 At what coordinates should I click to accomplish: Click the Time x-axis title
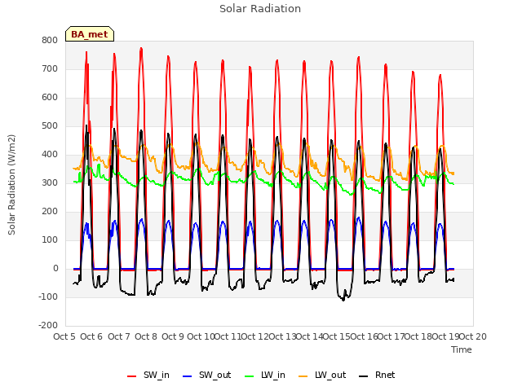coord(462,349)
